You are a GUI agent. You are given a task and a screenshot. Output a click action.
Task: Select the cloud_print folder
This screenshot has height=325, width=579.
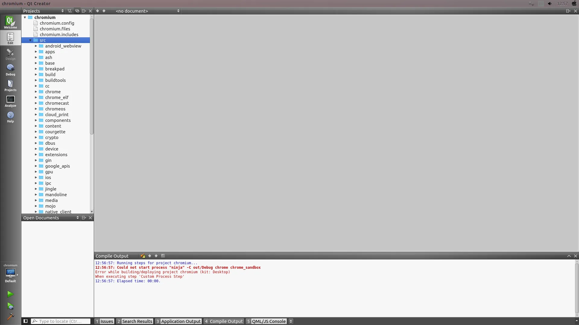(x=57, y=115)
